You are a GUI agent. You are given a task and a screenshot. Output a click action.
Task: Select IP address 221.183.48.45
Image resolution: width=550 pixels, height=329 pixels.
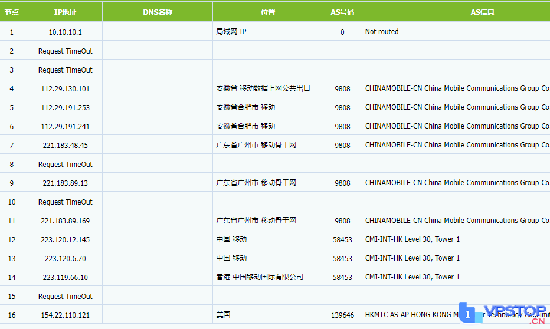(x=66, y=146)
